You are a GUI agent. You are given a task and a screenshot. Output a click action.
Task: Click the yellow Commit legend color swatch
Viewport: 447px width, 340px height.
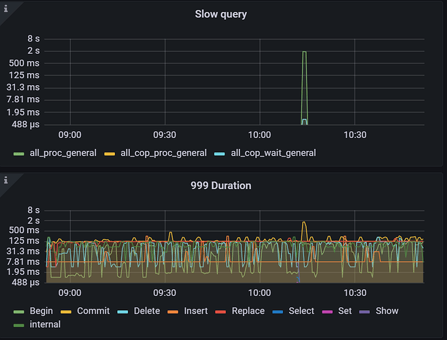point(66,311)
